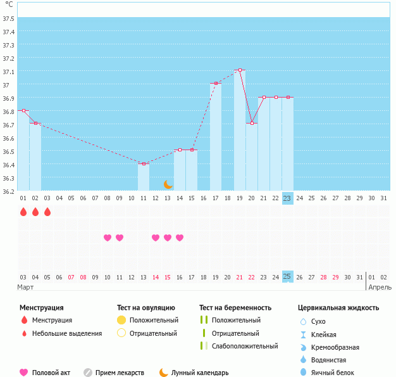Click the positive pregnancy test legend icon
The width and height of the screenshot is (396, 377).
(x=204, y=320)
